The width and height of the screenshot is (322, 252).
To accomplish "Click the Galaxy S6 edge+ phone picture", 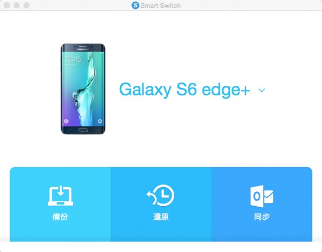I will 83,89.
